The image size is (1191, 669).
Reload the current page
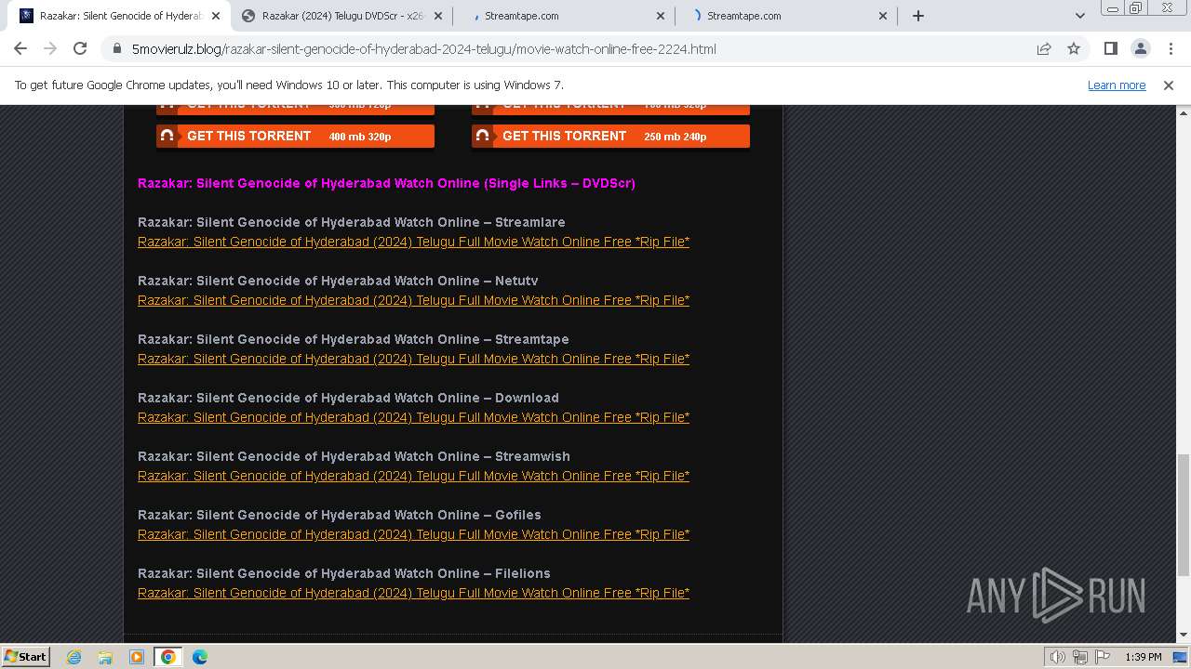[80, 48]
